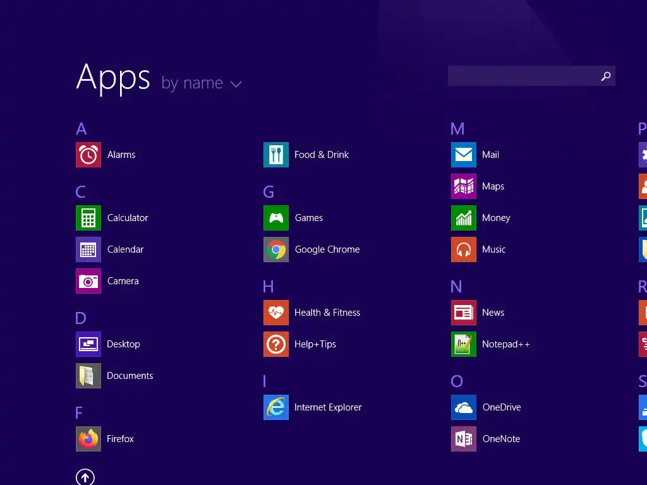Open the Calendar app icon

(88, 249)
